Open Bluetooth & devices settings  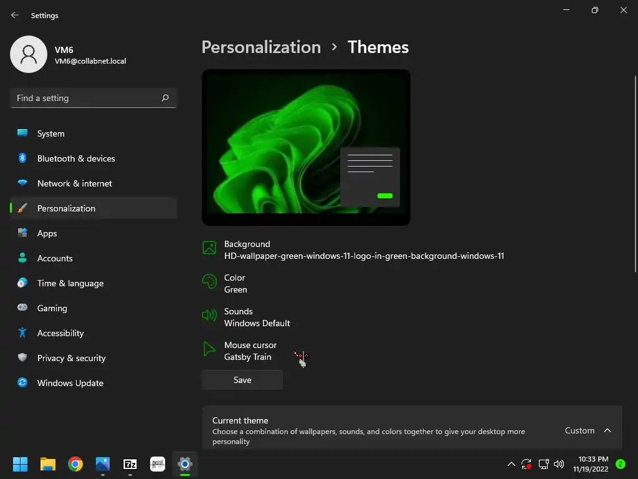click(93, 158)
